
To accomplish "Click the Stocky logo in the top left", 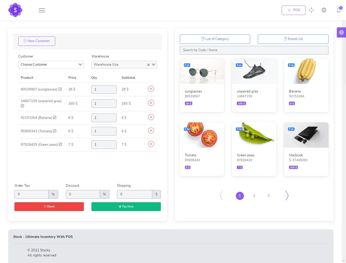I will (15, 10).
